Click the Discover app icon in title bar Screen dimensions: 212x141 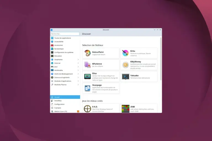52,30
